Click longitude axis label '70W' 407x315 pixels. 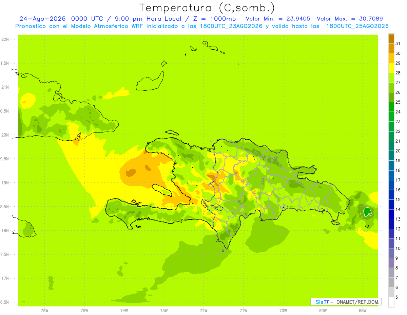pyautogui.click(x=283, y=311)
